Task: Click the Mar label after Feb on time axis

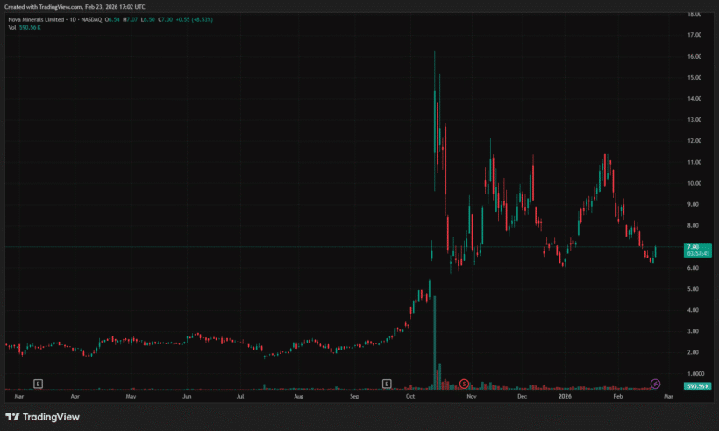Action: click(668, 397)
